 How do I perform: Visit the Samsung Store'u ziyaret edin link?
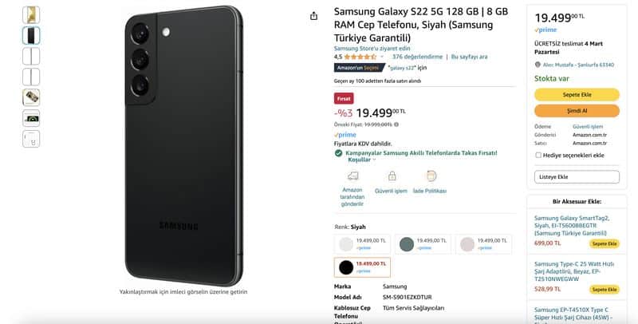(x=372, y=49)
